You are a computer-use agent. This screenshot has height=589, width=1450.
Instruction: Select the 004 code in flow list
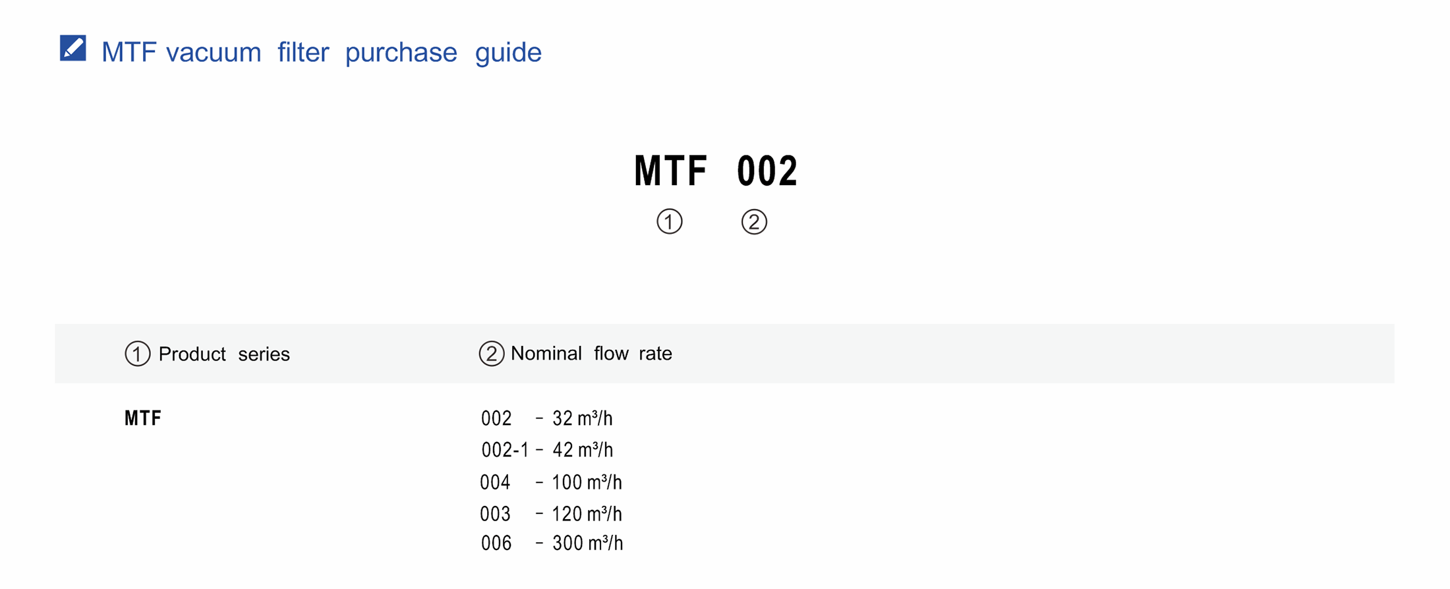(495, 482)
